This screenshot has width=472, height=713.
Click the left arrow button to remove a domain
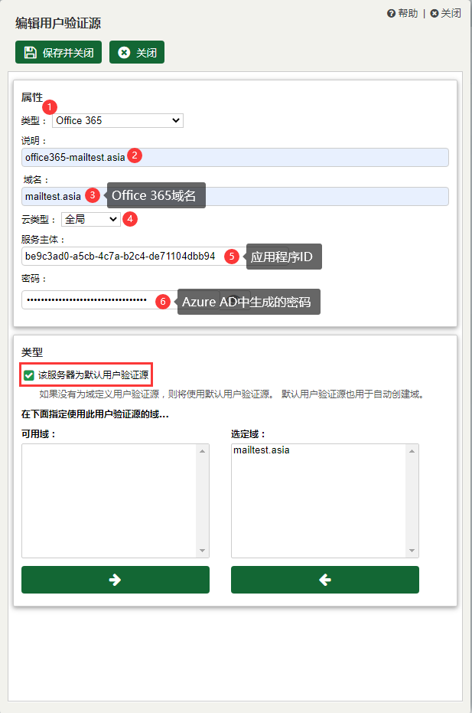click(325, 579)
